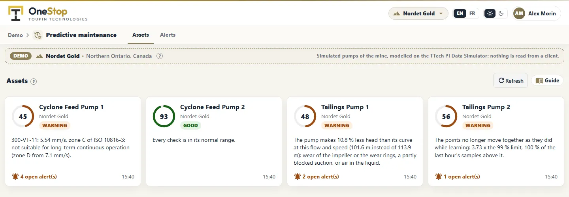Click the predictive maintenance module icon
The width and height of the screenshot is (569, 197).
[38, 35]
